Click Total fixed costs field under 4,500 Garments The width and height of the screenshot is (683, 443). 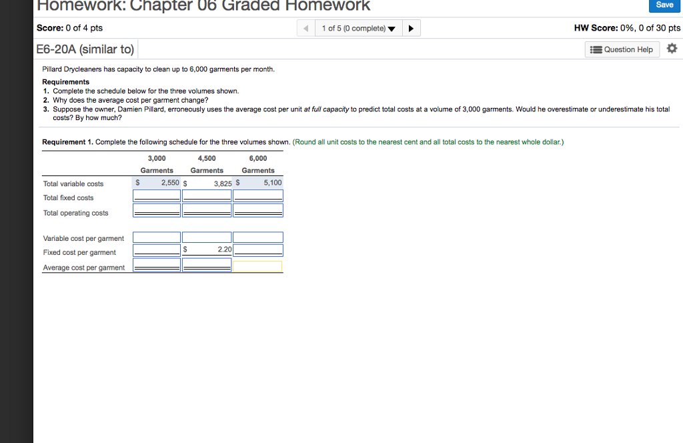[x=207, y=195]
